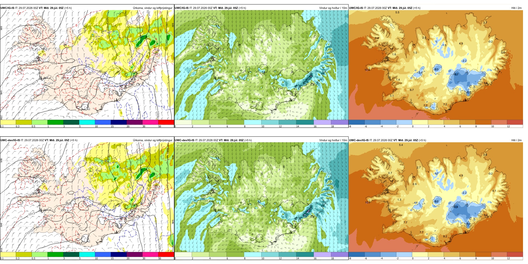Click top-row title 'Úrkoma, vindur og loftþrýstingur'
The image size is (528, 264).
pyautogui.click(x=153, y=8)
